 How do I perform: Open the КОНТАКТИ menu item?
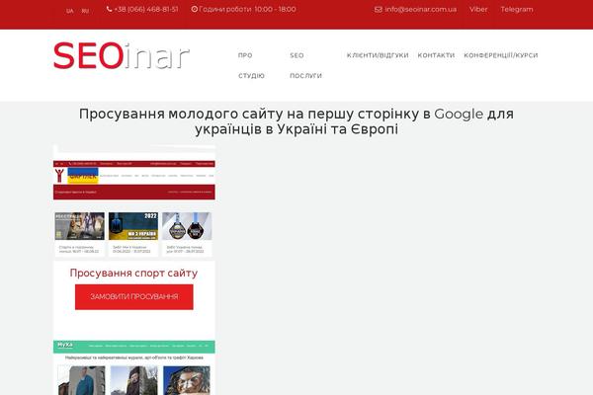click(436, 55)
